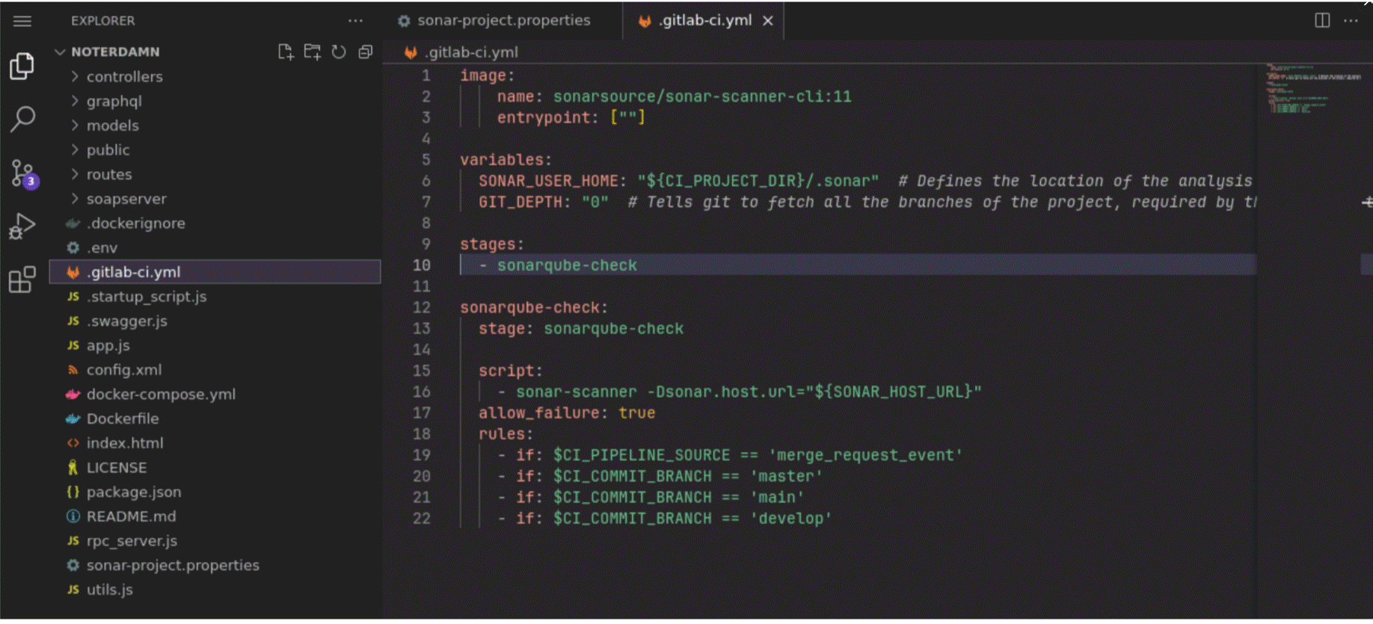This screenshot has height=624, width=1373.
Task: Open docker-compose.yml from the file tree
Action: (161, 394)
